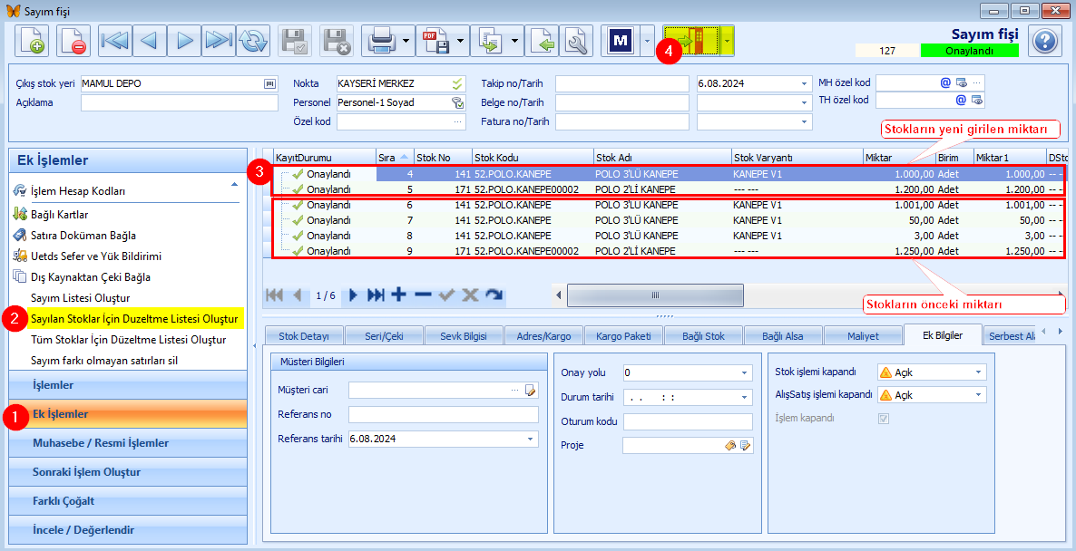
Task: Click the wrench settings toolbar icon
Action: pyautogui.click(x=576, y=41)
